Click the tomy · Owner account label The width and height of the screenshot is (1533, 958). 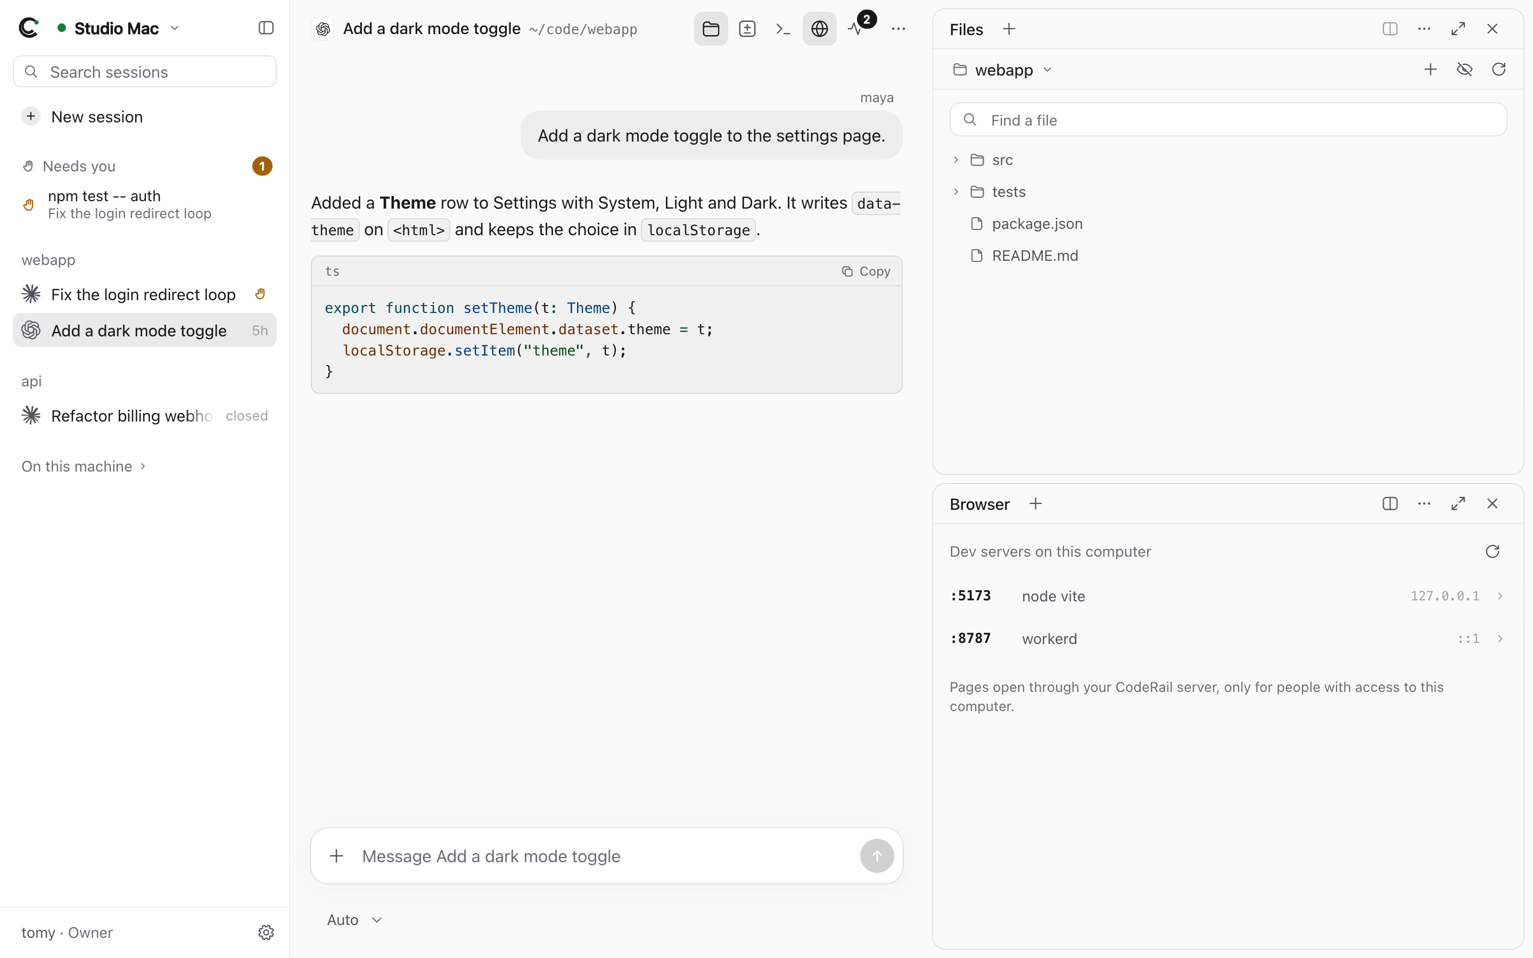[x=67, y=932]
